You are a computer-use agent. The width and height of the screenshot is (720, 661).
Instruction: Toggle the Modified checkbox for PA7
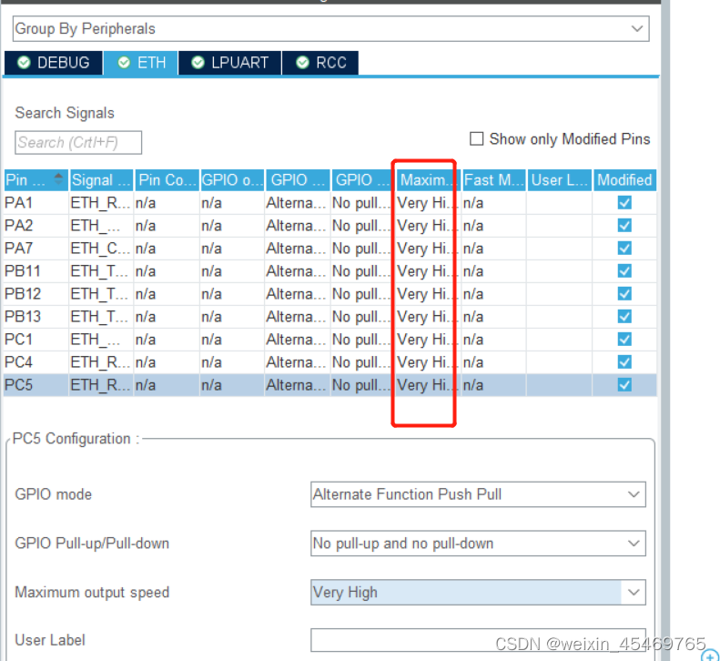[x=624, y=248]
